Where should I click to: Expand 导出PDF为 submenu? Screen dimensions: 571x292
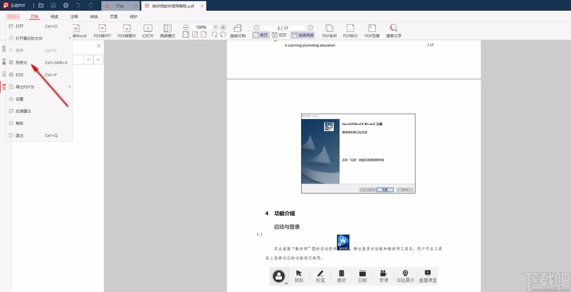pyautogui.click(x=40, y=87)
